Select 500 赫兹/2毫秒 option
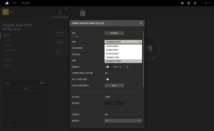Screen dimensions: 214x131 [123, 54]
